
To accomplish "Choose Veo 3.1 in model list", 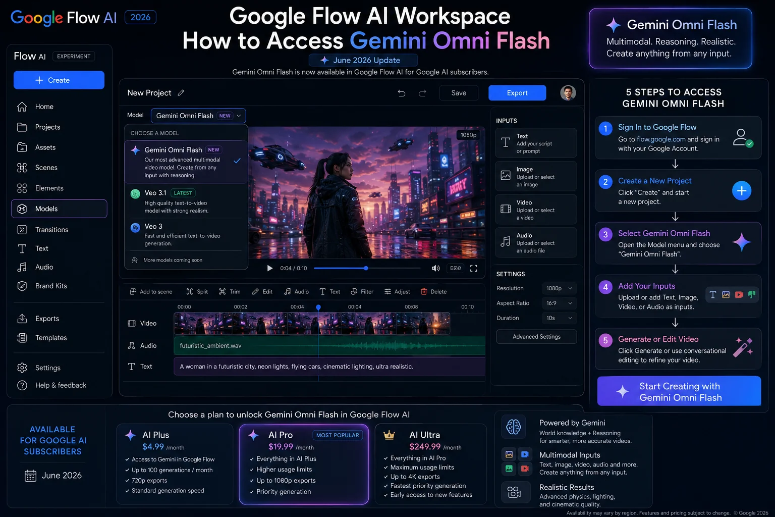I will pyautogui.click(x=186, y=201).
